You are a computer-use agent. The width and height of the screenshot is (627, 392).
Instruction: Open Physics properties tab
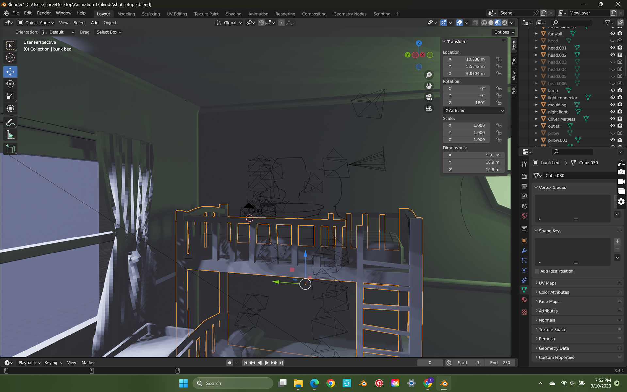[524, 270]
